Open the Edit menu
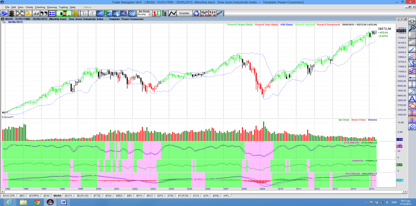The width and height of the screenshot is (416, 206). 13,7
